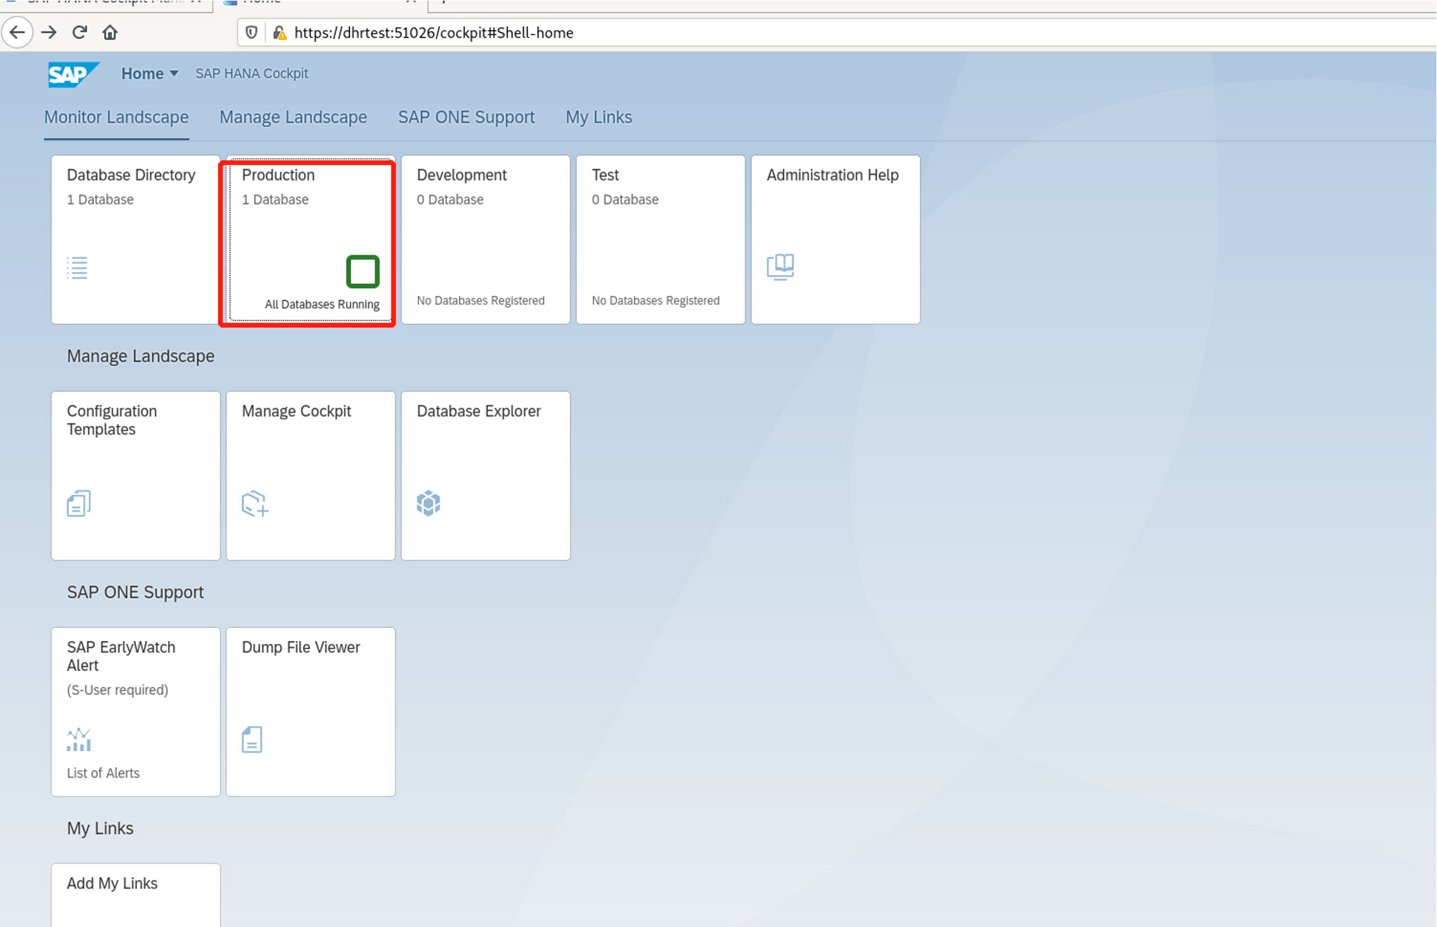Click the connection security warning lock icon

coord(279,33)
